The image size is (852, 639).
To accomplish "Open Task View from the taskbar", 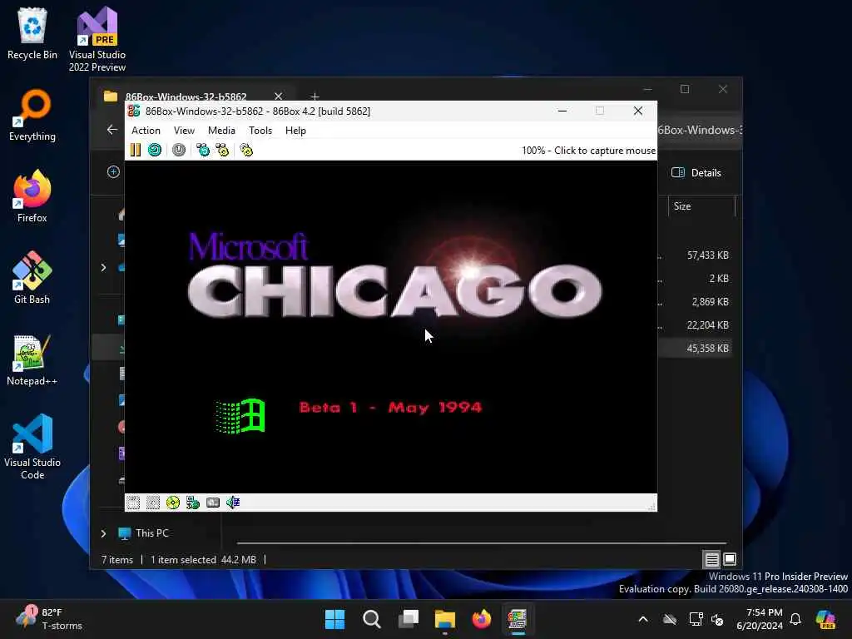I will [x=408, y=619].
